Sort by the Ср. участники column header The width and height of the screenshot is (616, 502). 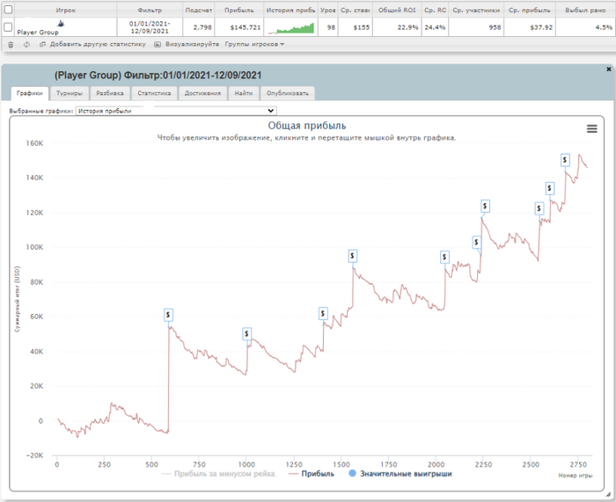pos(476,11)
